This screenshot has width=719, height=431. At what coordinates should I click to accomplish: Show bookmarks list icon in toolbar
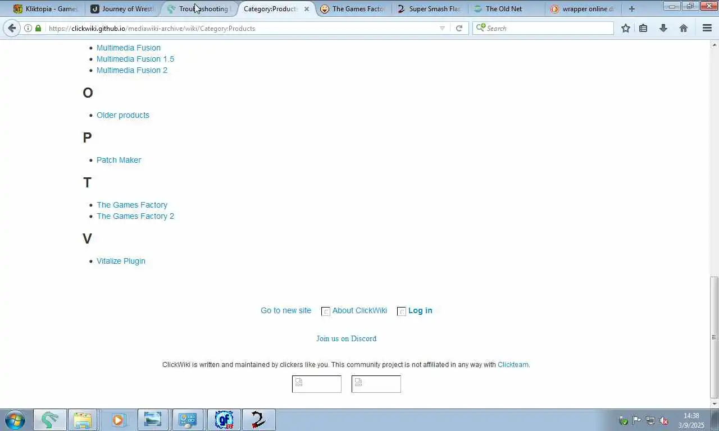pos(643,28)
